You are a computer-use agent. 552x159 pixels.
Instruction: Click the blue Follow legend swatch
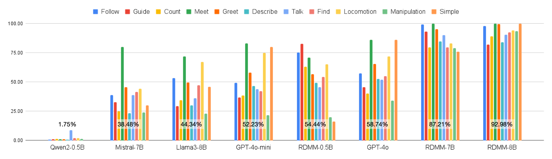pos(96,12)
